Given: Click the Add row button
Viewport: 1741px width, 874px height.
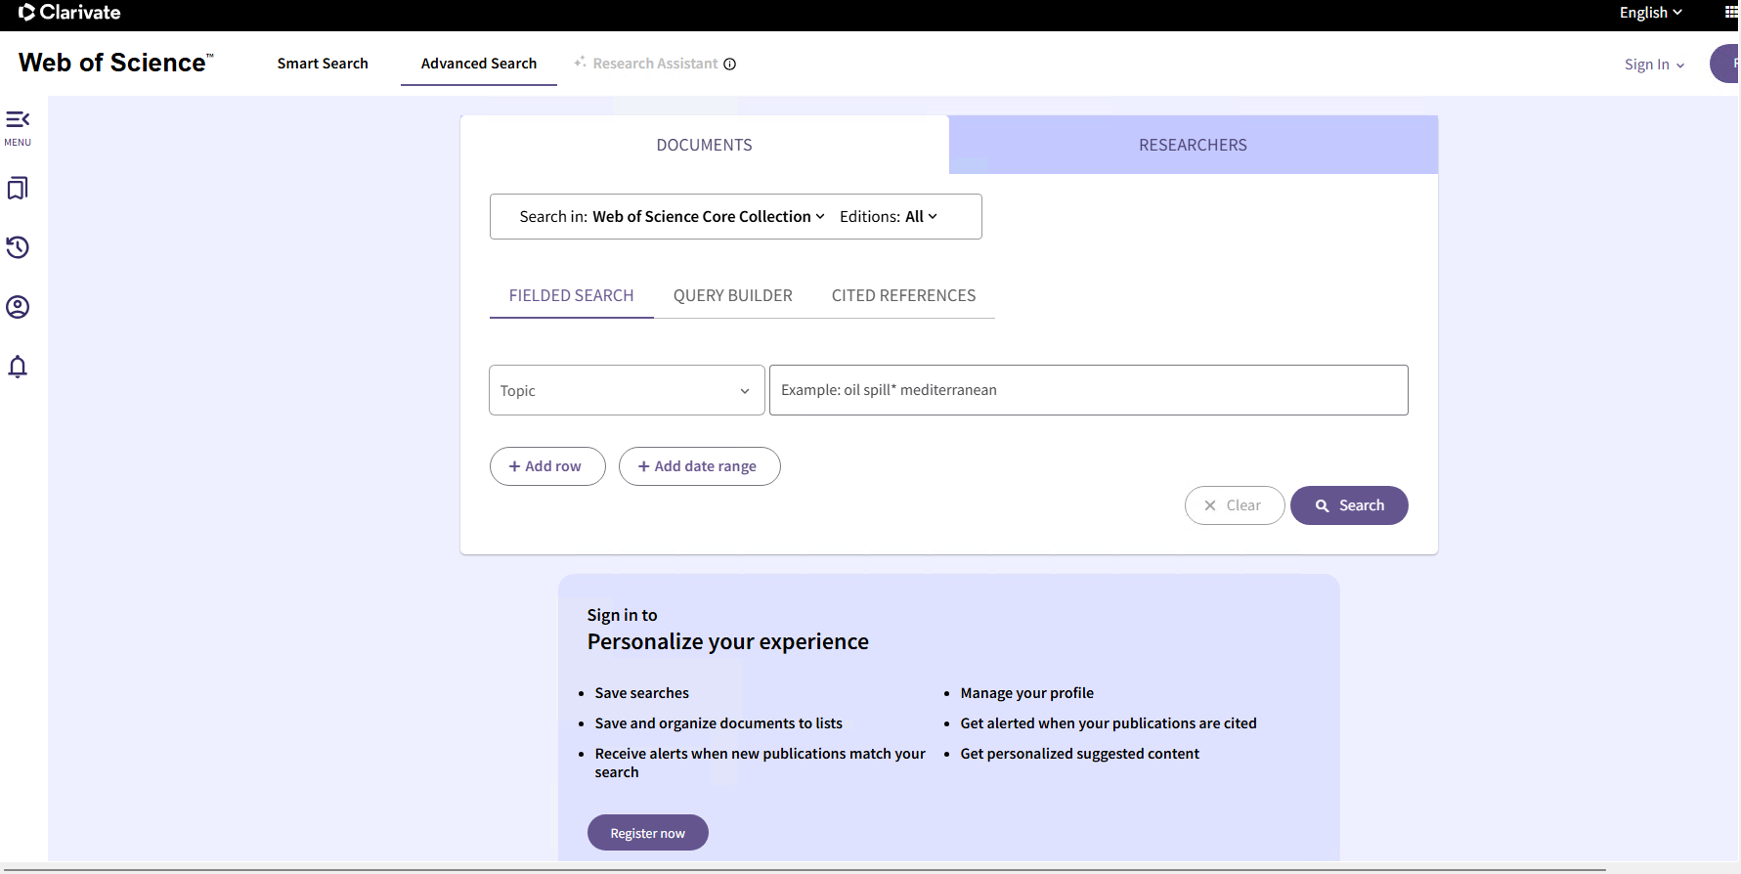Looking at the screenshot, I should click(547, 466).
